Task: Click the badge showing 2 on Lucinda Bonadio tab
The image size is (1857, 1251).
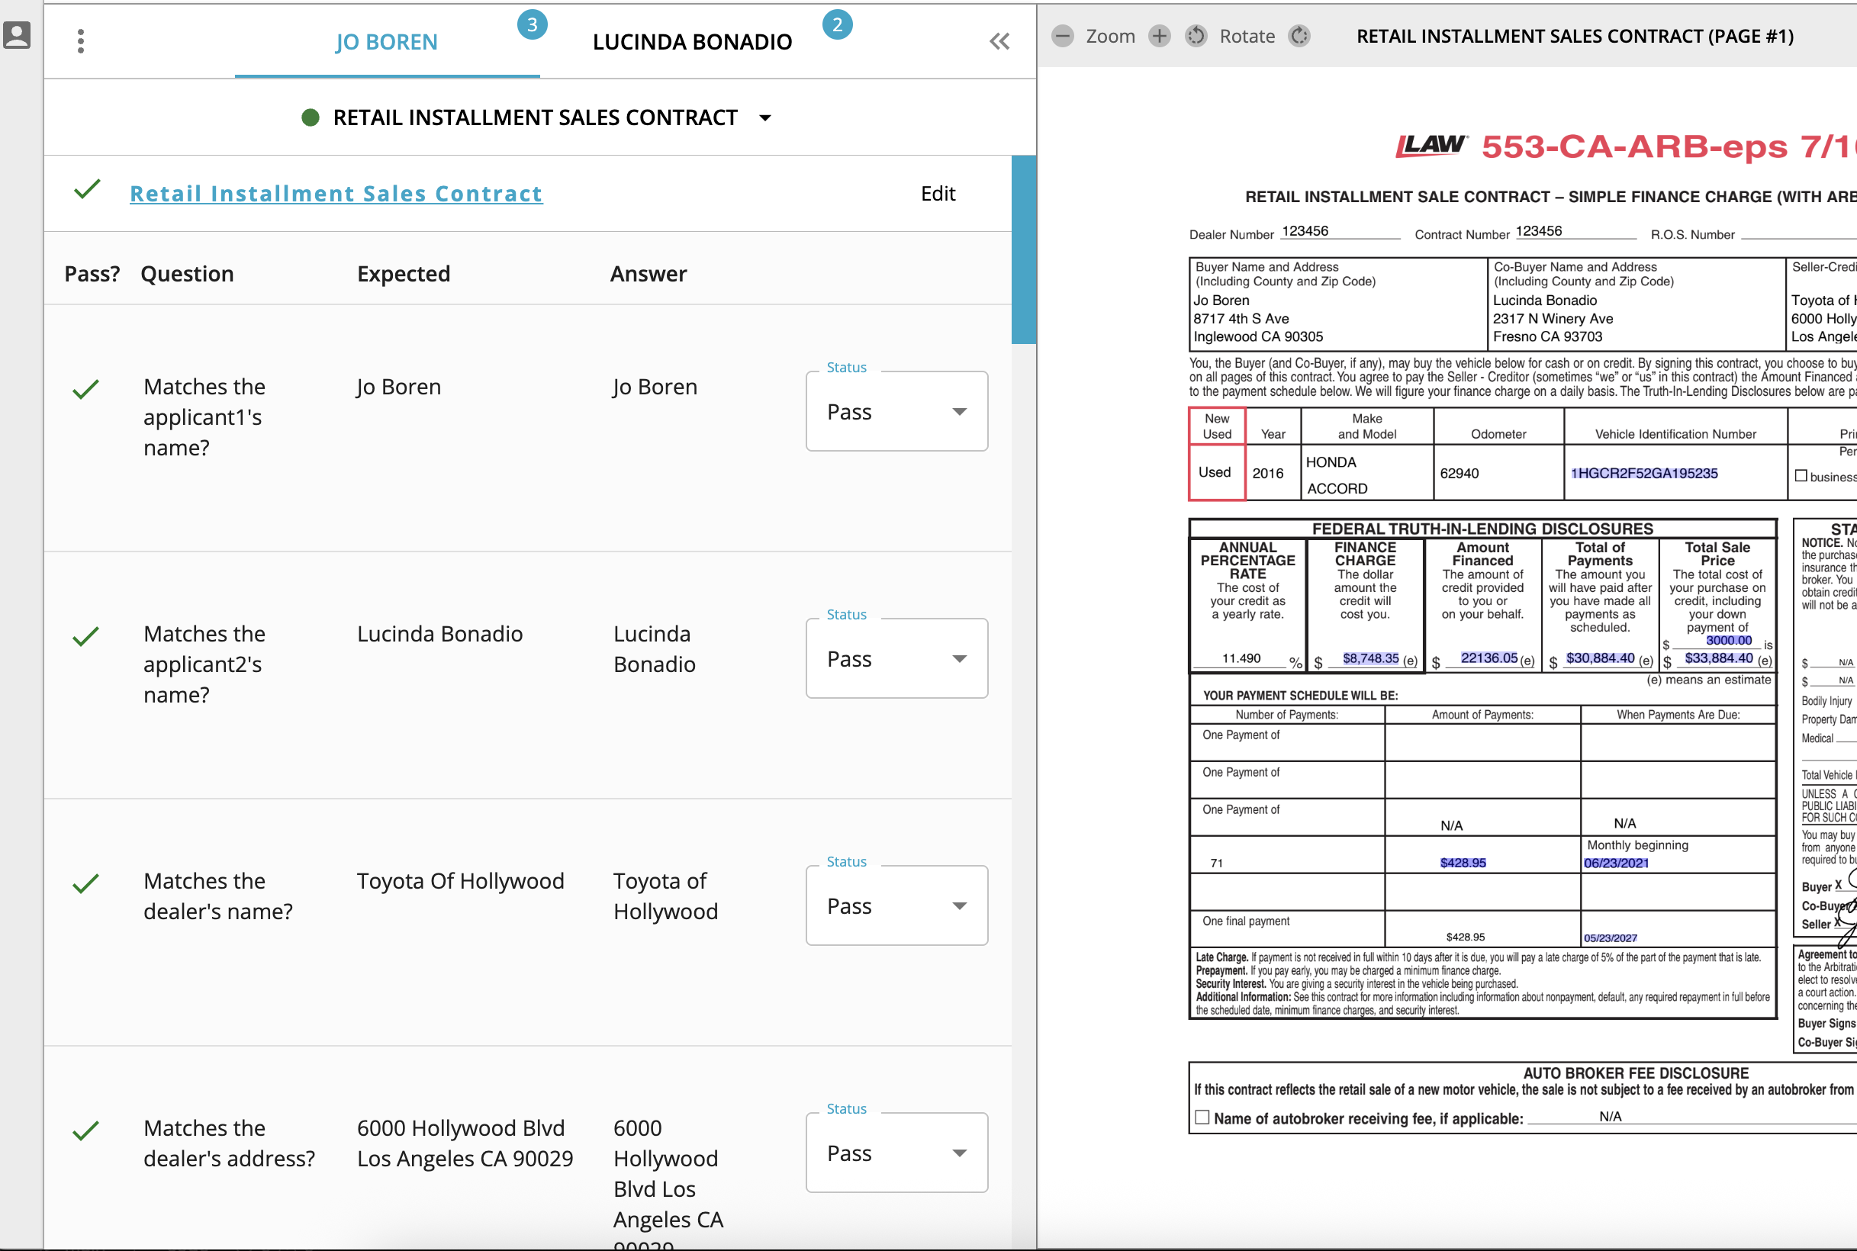Action: click(x=837, y=24)
